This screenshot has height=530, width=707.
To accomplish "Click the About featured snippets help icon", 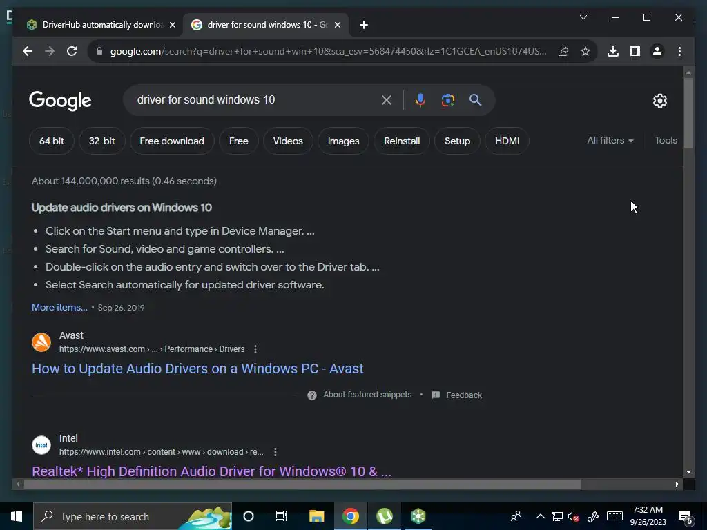I will (x=312, y=395).
